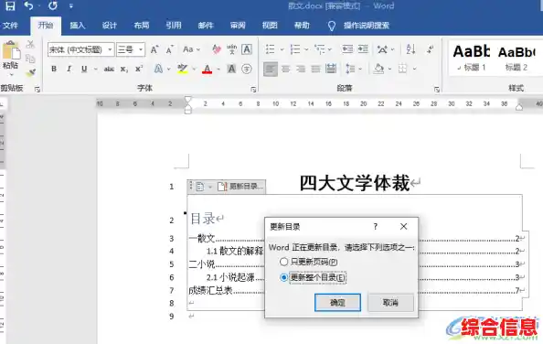
Task: Apply superscript x² formatting
Action: tap(139, 69)
